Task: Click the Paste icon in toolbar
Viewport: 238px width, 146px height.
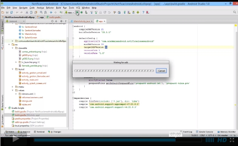Action: coord(36,12)
